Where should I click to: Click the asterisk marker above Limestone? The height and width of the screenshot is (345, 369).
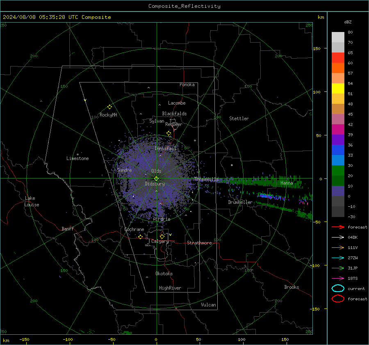[x=77, y=155]
